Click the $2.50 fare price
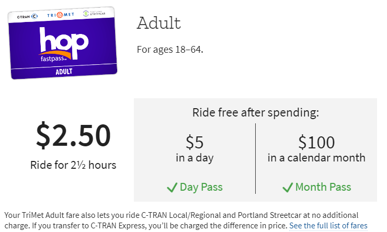387x232 pixels. pos(73,135)
